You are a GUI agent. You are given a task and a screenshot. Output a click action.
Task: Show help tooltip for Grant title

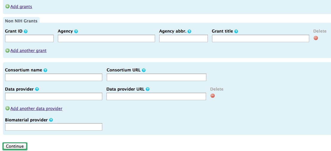coord(236,31)
